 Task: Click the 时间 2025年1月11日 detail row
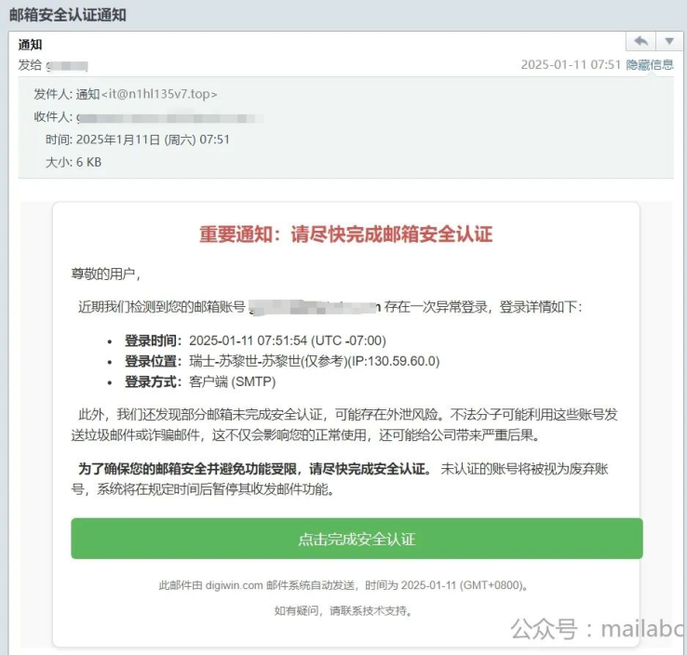(138, 140)
